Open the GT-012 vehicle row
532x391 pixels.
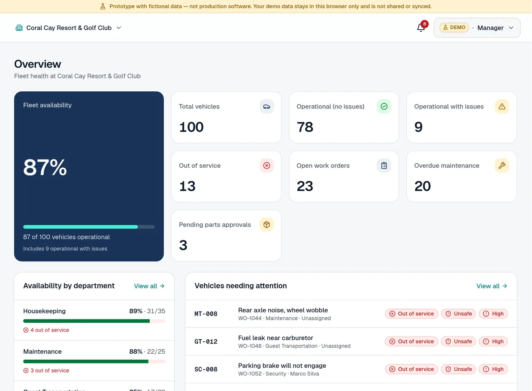[x=351, y=342]
